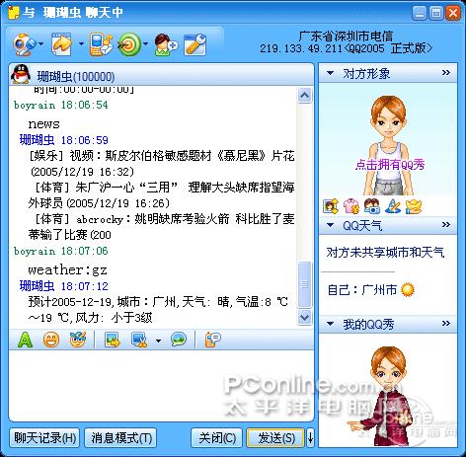This screenshot has height=457, width=466.
Task: Click the boyrain 18:06:54 sender line
Action: (61, 105)
